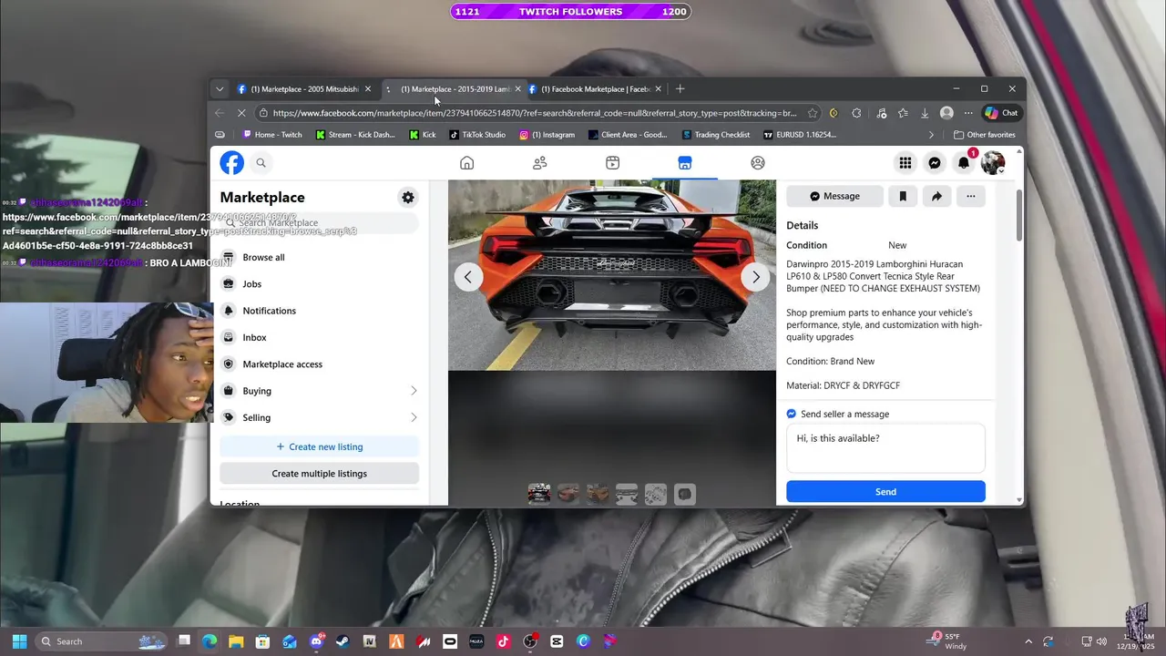Click the 'Hi, is this available?' message box
Viewport: 1166px width, 656px height.
click(x=885, y=448)
